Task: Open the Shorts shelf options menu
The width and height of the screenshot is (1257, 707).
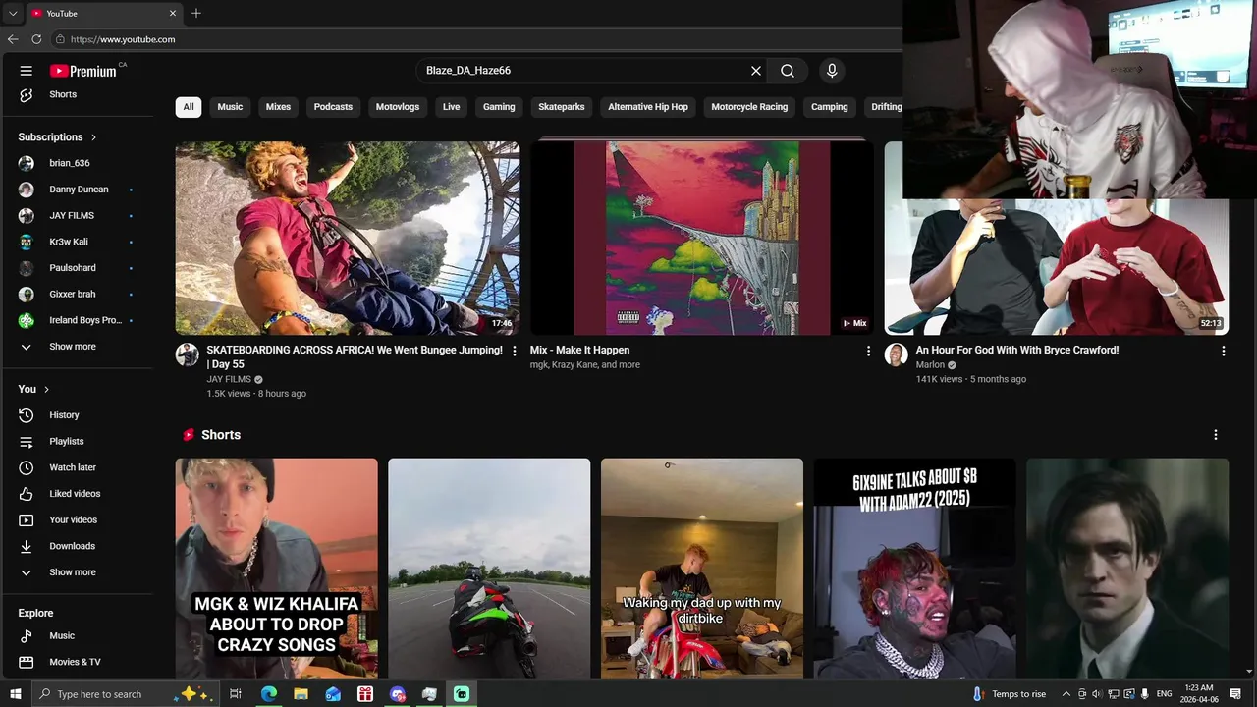Action: click(x=1215, y=435)
